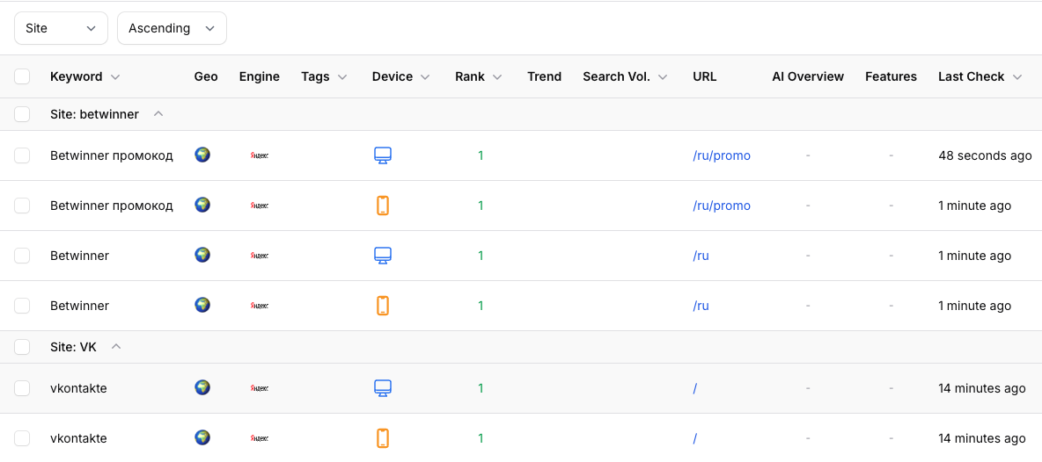1042x462 pixels.
Task: Open /ru link in mobile Betwinner row
Action: [701, 306]
